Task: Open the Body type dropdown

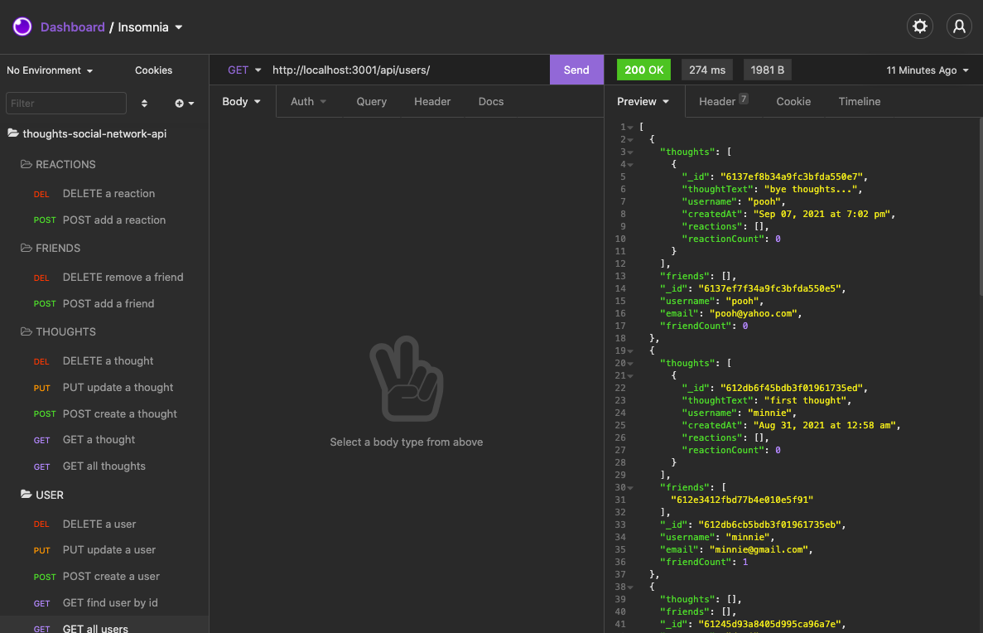Action: (241, 102)
